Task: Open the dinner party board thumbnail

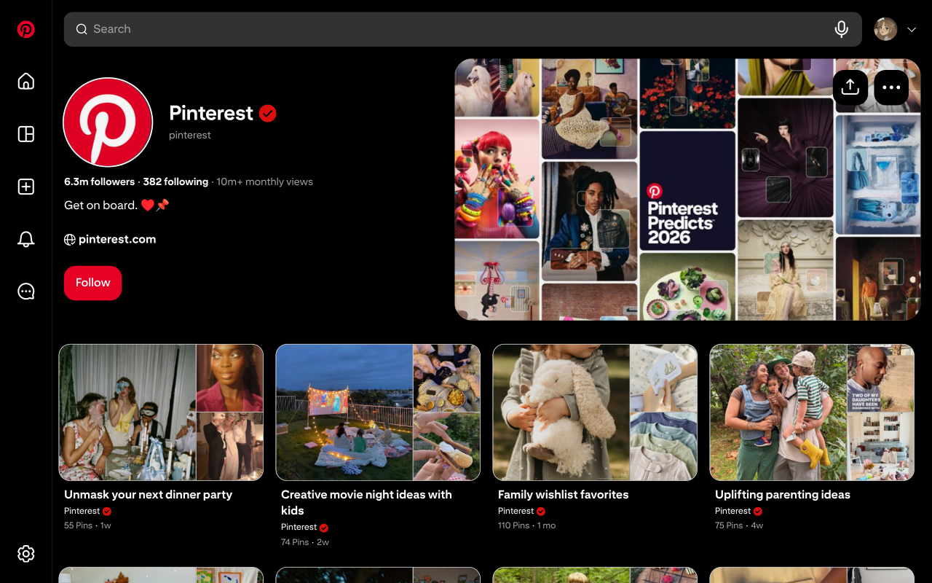Action: tap(161, 412)
